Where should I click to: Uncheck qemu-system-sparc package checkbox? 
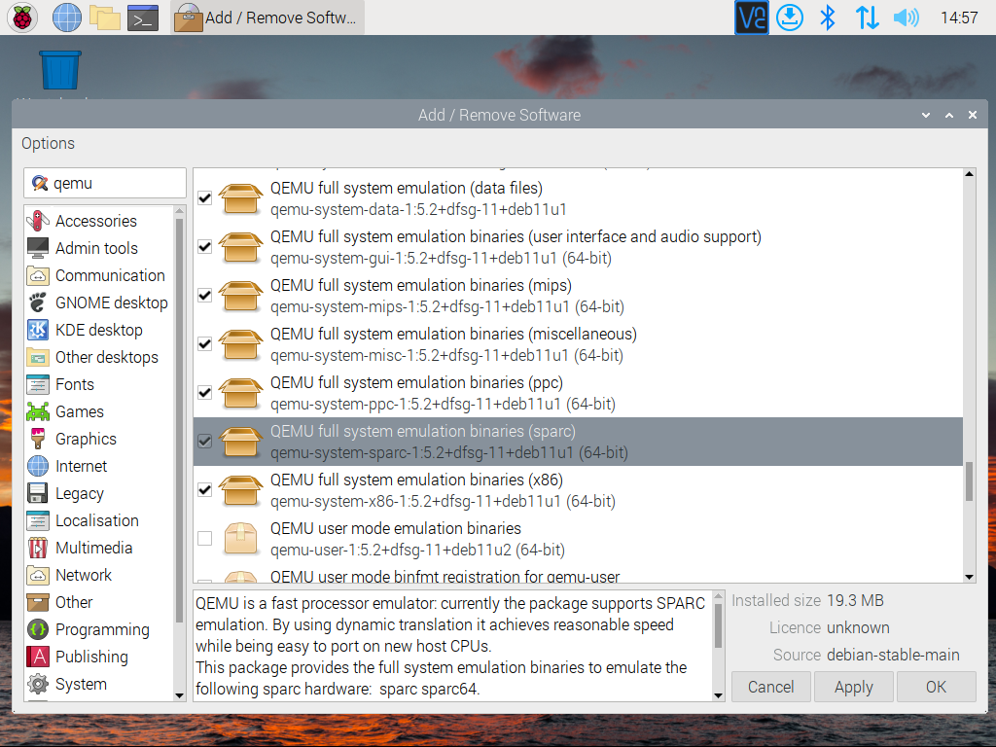(204, 442)
